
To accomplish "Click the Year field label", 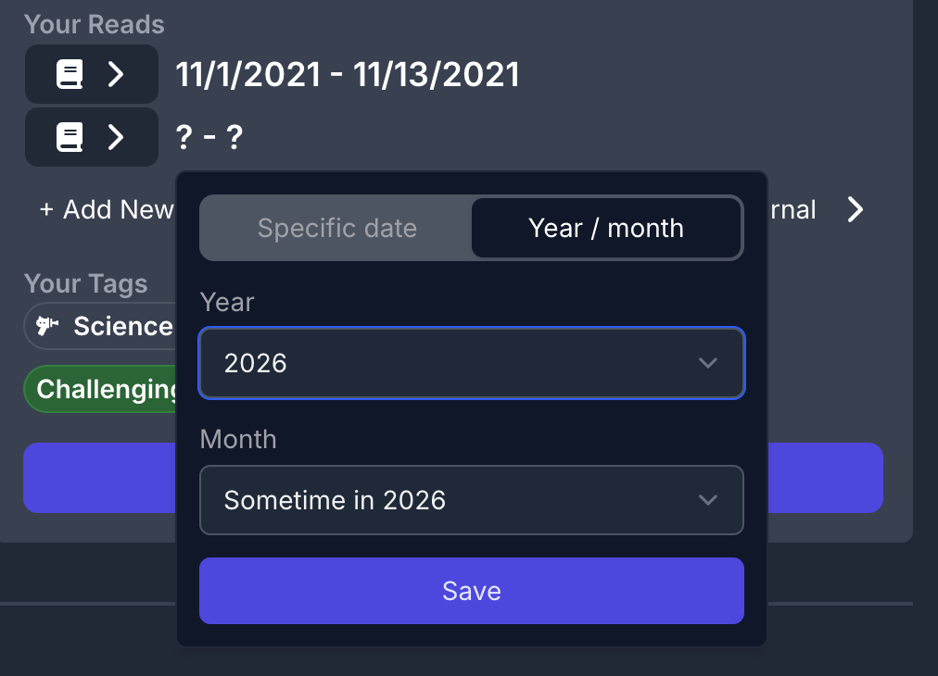I will (227, 302).
